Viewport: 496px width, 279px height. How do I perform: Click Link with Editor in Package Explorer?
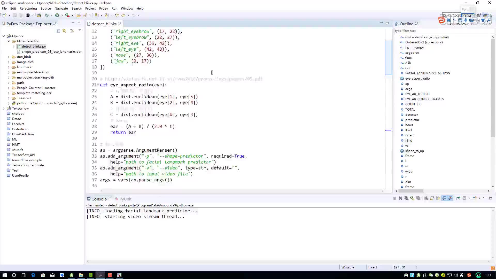pyautogui.click(x=64, y=31)
